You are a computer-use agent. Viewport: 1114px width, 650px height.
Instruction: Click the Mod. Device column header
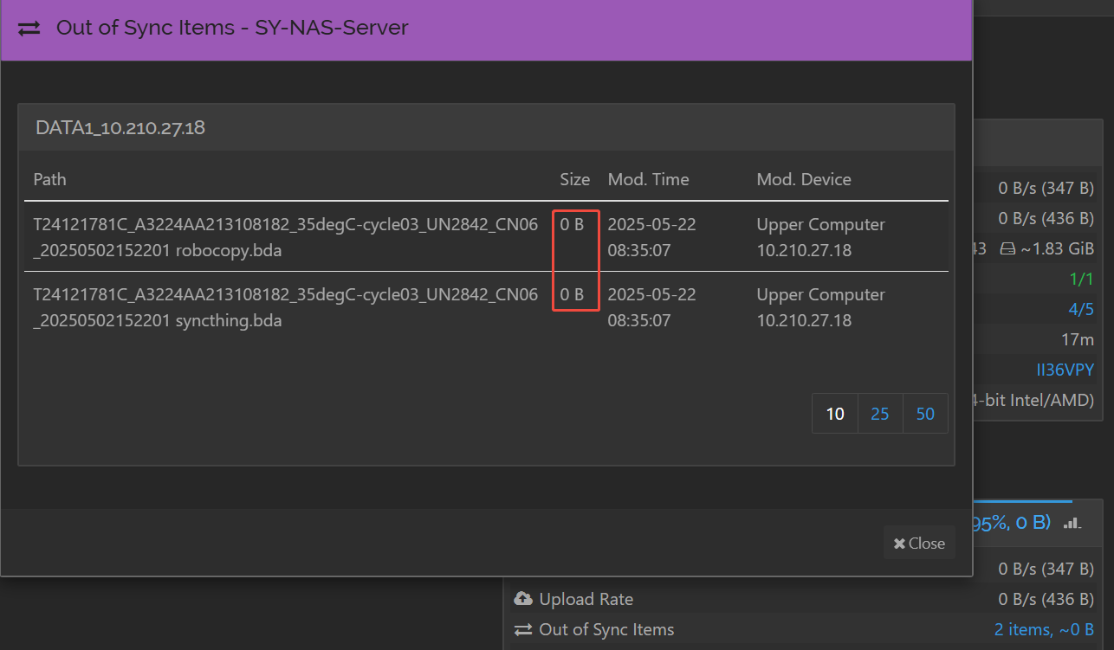tap(804, 179)
